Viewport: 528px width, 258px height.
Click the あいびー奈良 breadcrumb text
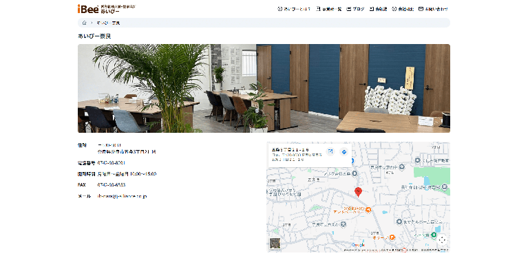108,23
